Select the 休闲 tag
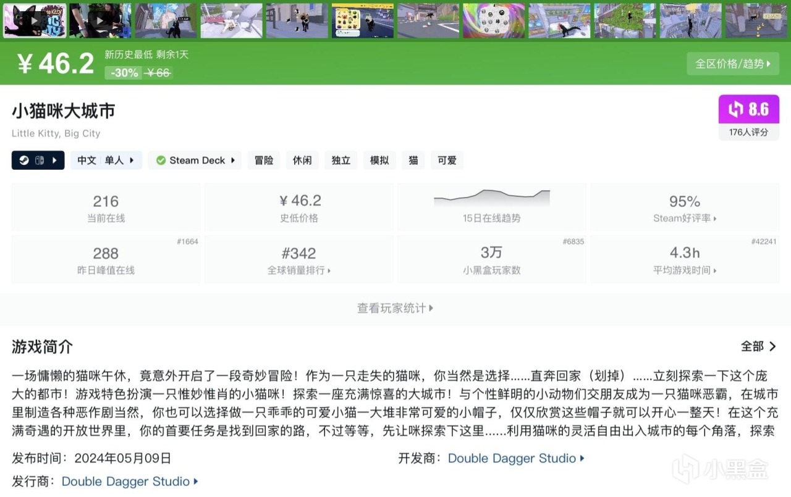791x497 pixels. pyautogui.click(x=302, y=161)
